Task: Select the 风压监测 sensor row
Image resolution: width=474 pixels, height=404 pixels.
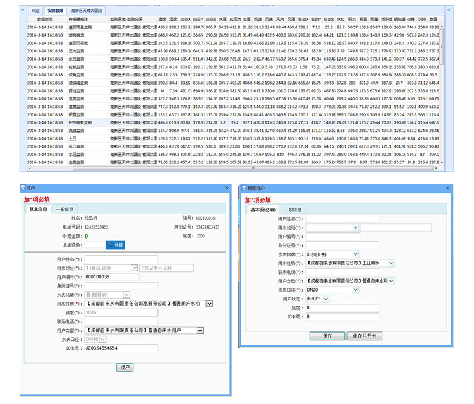Action: [x=233, y=146]
